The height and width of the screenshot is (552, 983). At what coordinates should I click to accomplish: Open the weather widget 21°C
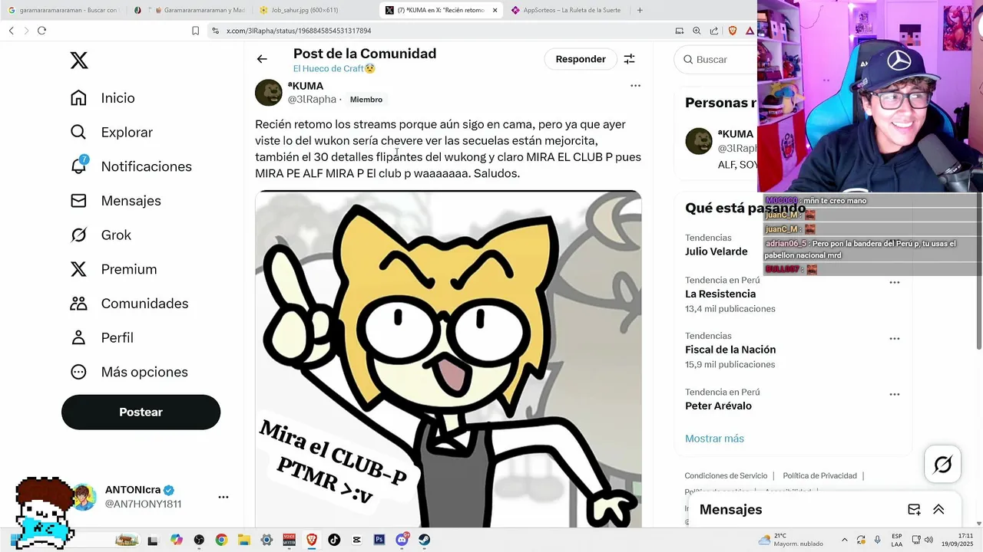click(x=789, y=540)
